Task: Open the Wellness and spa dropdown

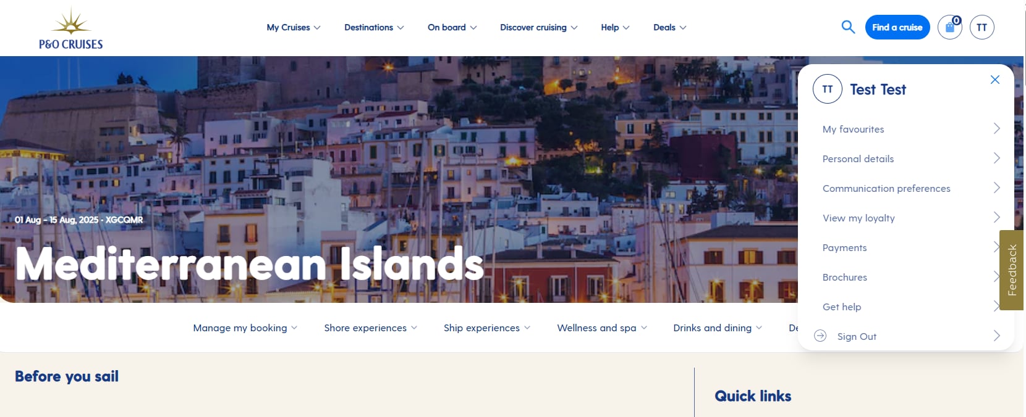Action: (x=602, y=328)
